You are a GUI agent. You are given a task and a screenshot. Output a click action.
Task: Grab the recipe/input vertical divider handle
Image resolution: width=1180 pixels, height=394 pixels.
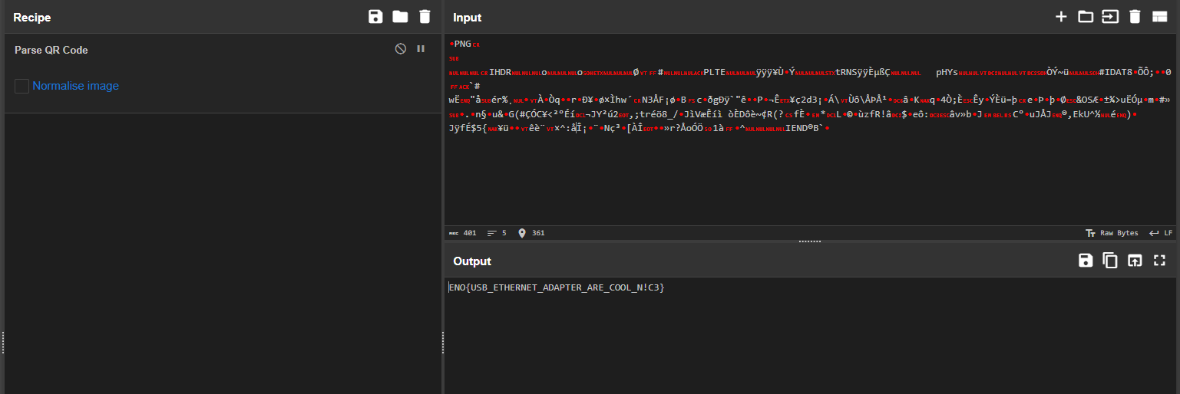coord(443,343)
